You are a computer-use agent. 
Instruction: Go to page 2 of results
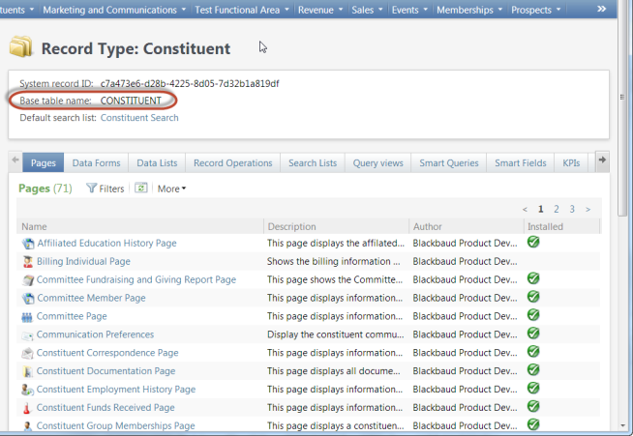click(x=556, y=209)
